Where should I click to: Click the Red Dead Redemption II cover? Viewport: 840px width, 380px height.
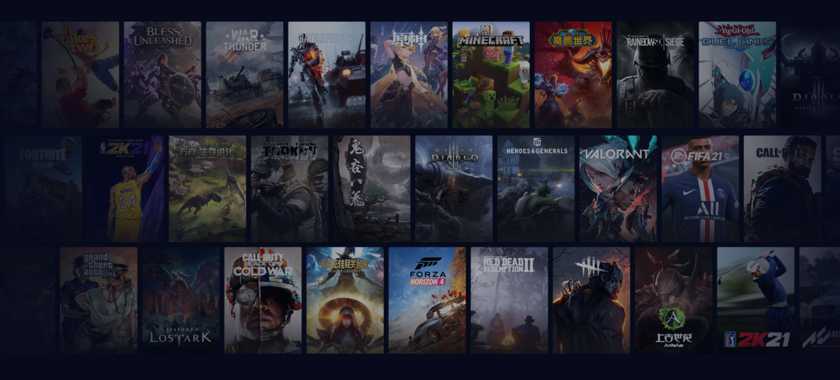[509, 300]
